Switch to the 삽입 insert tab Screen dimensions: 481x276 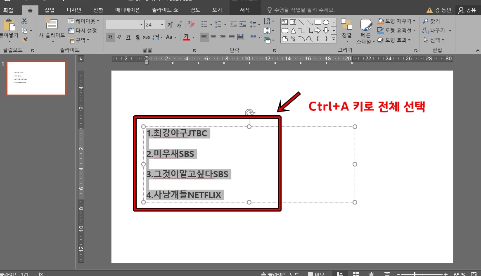(50, 10)
